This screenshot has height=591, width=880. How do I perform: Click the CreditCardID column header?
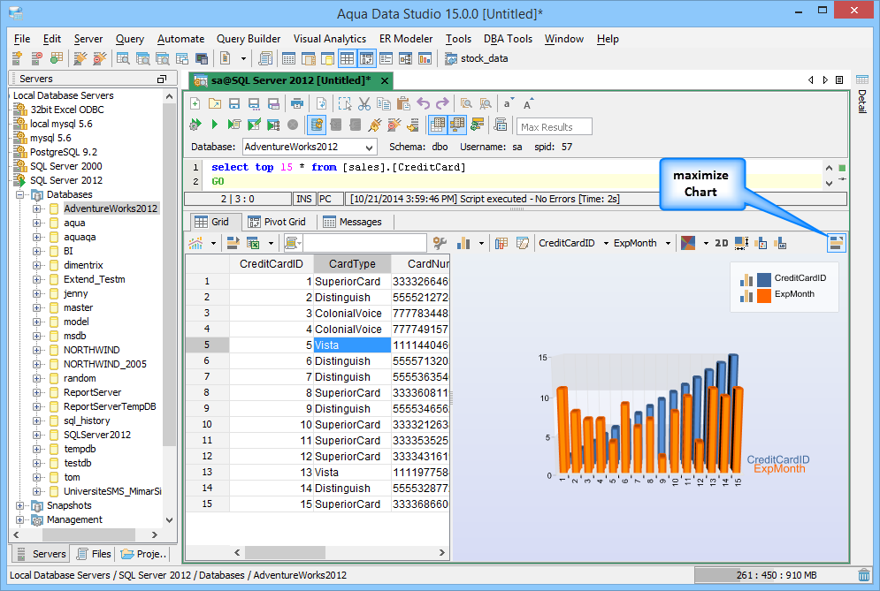click(x=271, y=264)
